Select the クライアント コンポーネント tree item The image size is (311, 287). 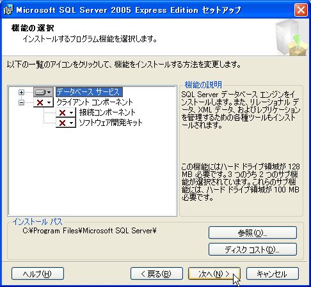point(95,102)
